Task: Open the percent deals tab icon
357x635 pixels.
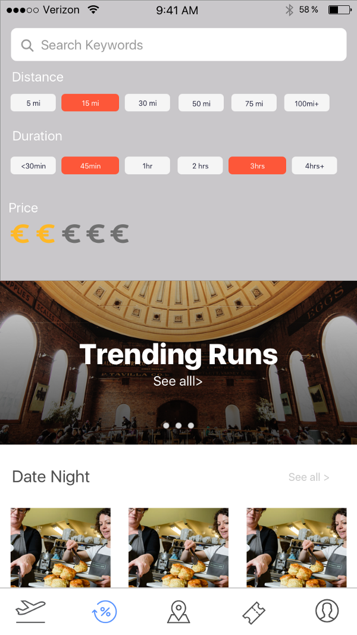Action: tap(105, 611)
